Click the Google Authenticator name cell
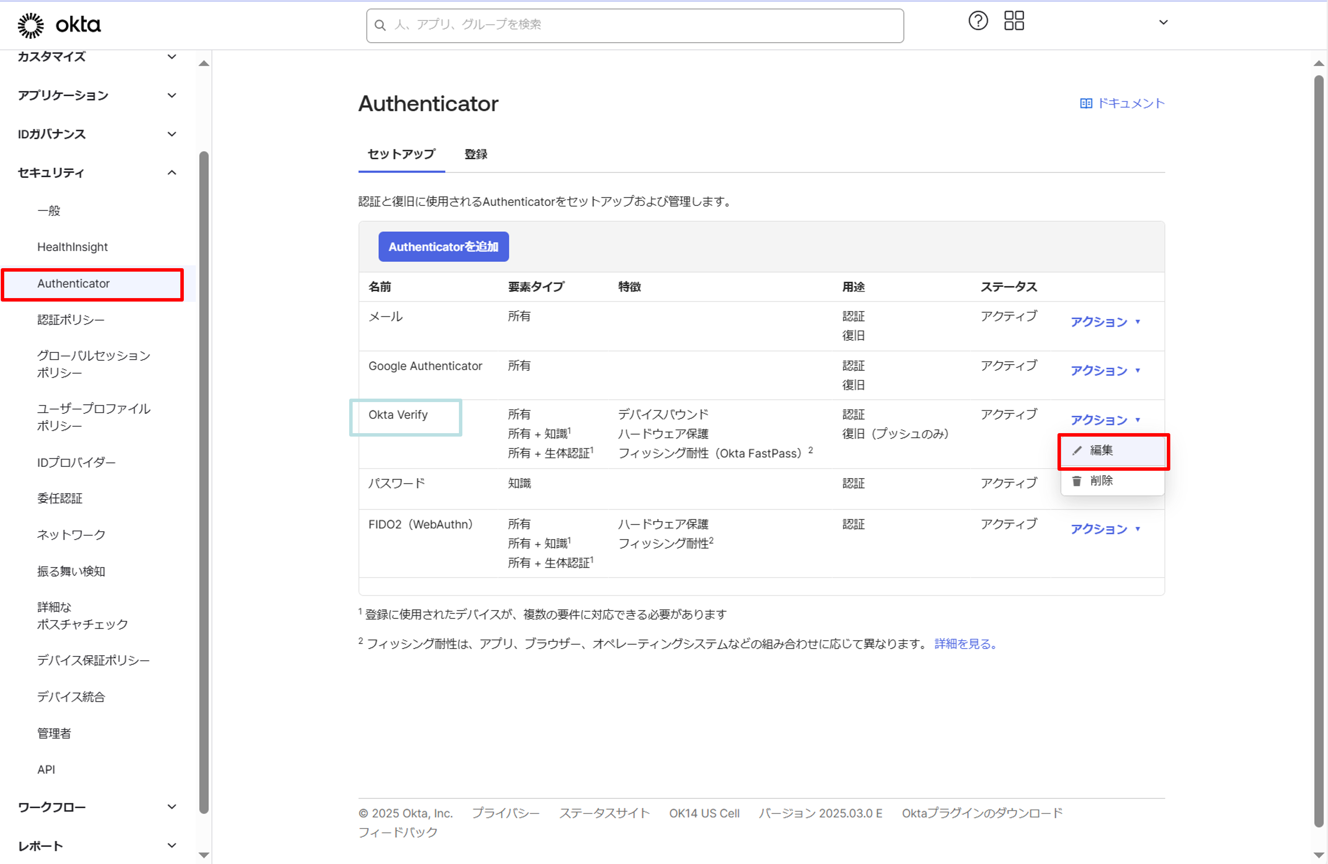Screen dimensions: 1328x864 [425, 366]
